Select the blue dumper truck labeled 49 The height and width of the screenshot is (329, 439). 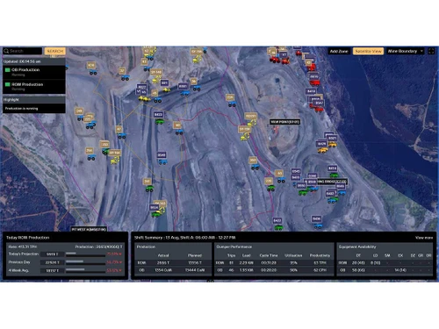pyautogui.click(x=158, y=100)
